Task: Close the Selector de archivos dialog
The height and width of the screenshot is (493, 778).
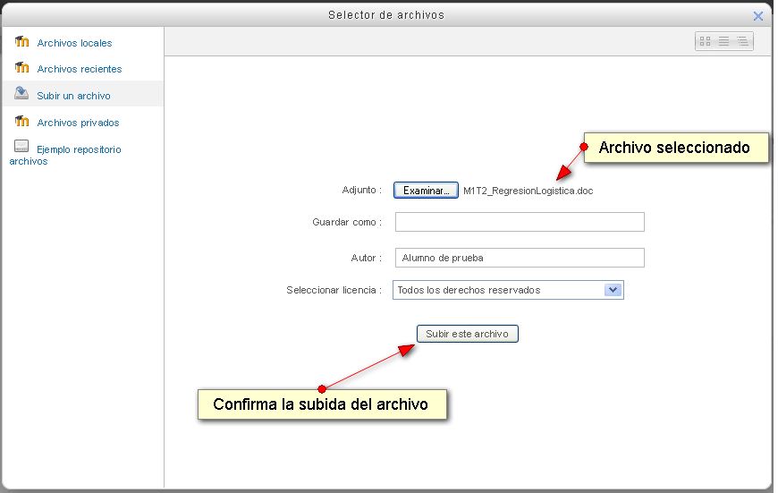Action: [758, 15]
